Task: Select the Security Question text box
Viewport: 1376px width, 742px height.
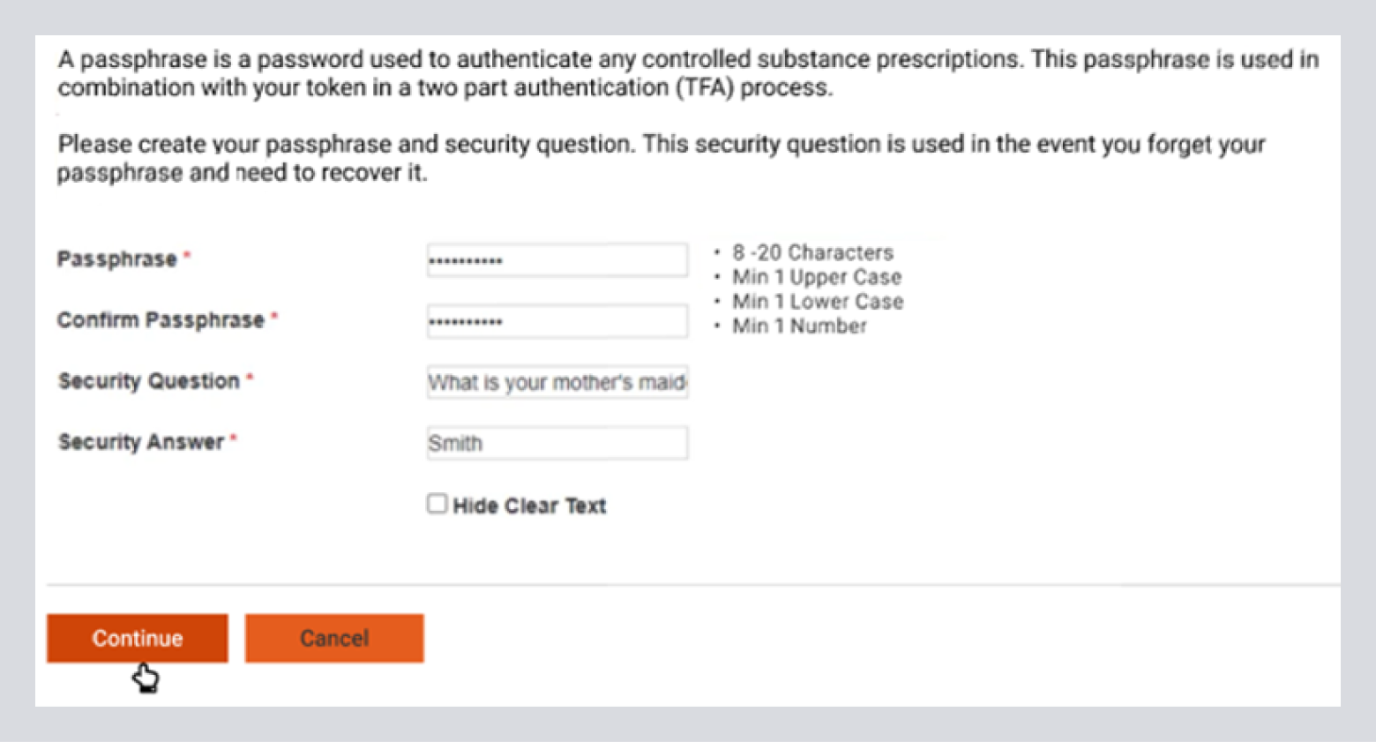Action: pyautogui.click(x=557, y=382)
